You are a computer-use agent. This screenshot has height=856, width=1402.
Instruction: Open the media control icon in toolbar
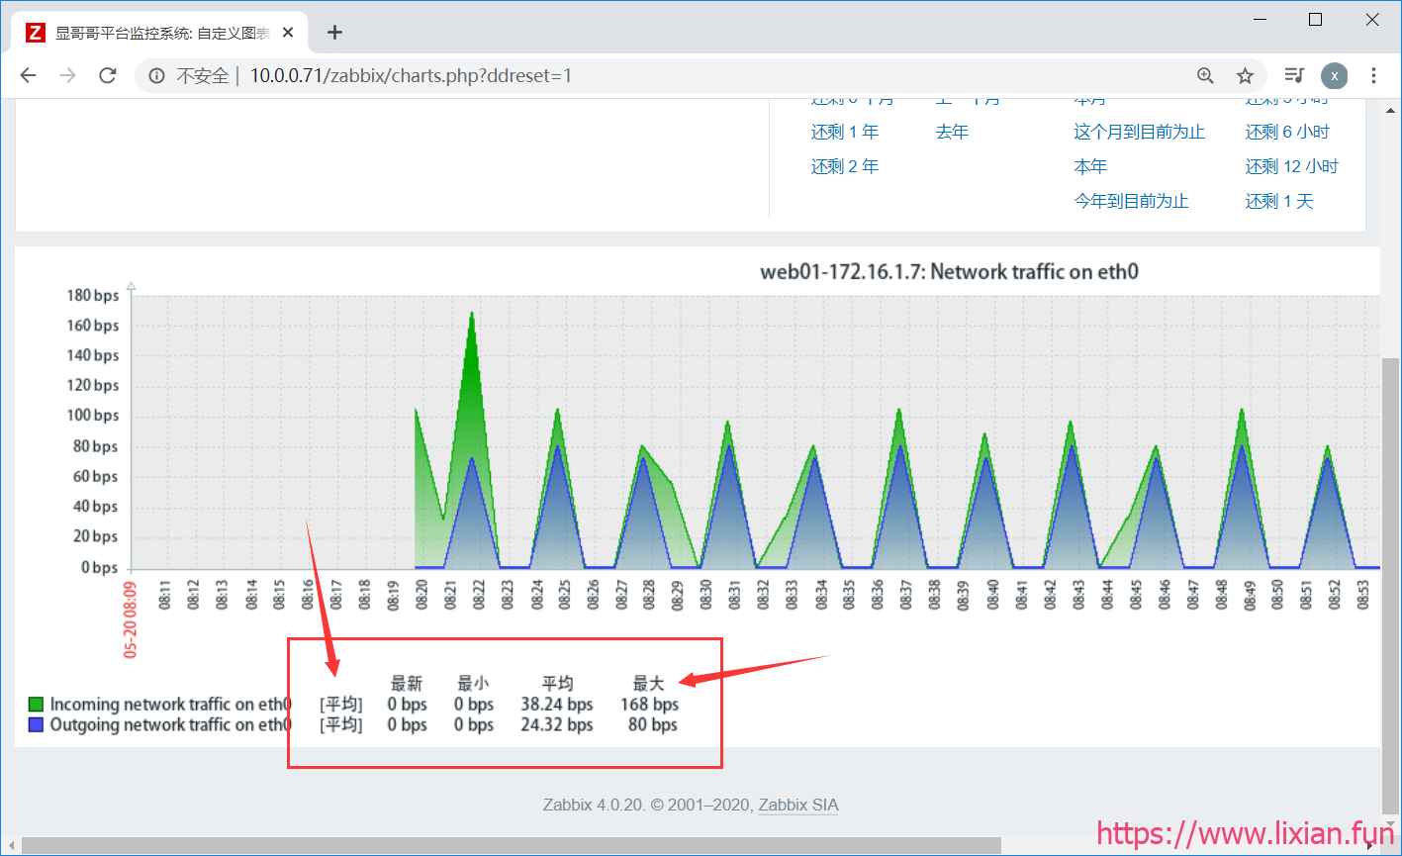tap(1294, 75)
